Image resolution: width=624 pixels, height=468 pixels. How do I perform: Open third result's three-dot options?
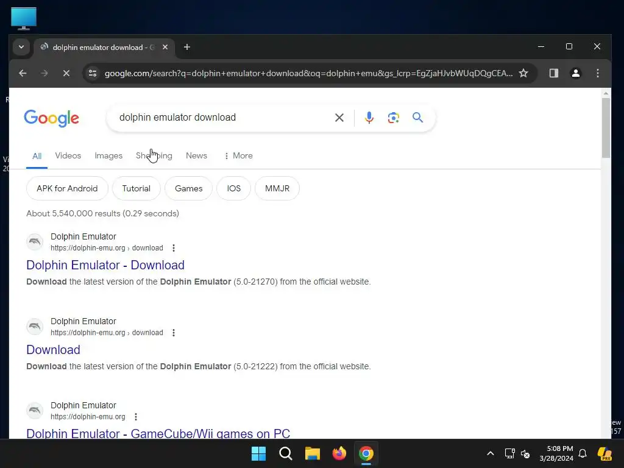(136, 417)
